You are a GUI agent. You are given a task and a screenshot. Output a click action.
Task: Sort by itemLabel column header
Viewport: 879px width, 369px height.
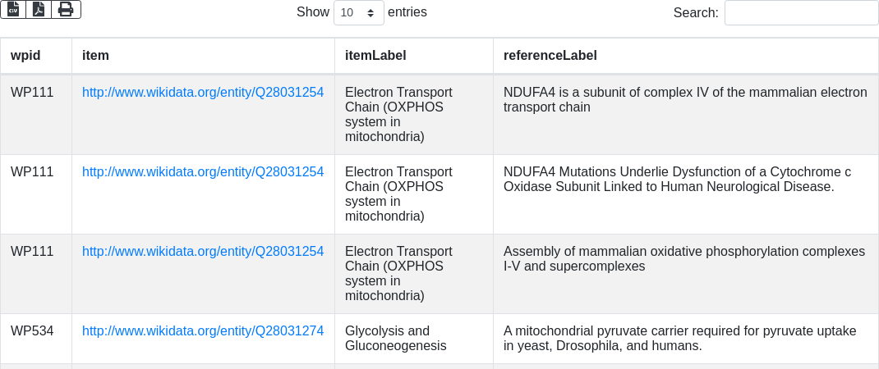click(x=375, y=56)
